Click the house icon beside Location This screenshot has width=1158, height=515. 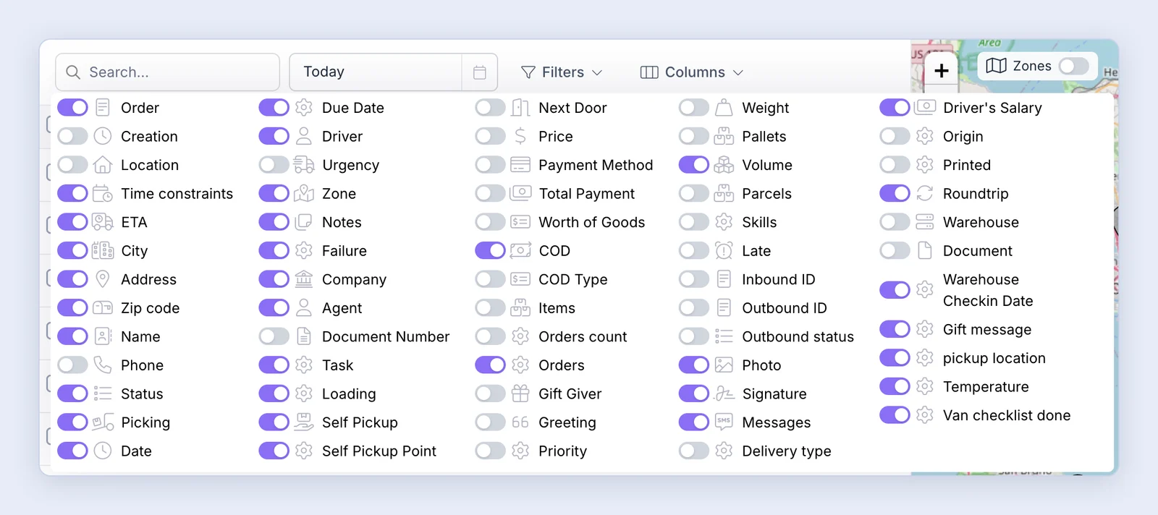pyautogui.click(x=103, y=165)
